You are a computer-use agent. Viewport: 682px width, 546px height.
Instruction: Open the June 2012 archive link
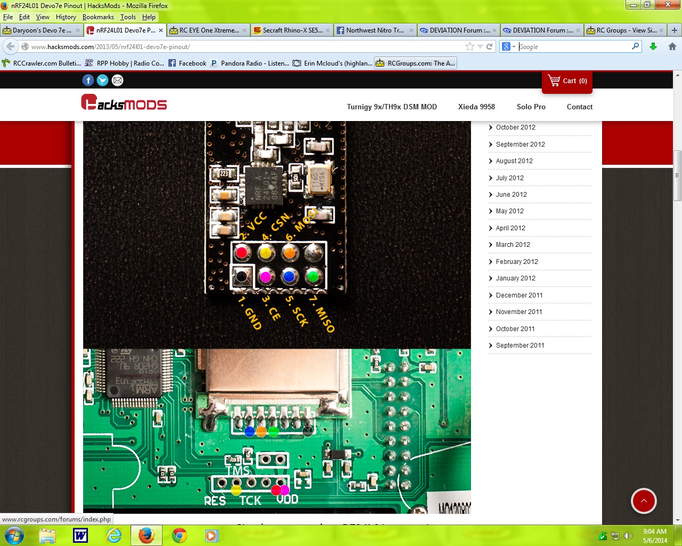(511, 195)
